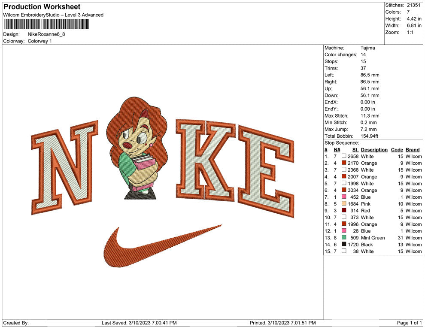Click the 'Description' column header

374,149
